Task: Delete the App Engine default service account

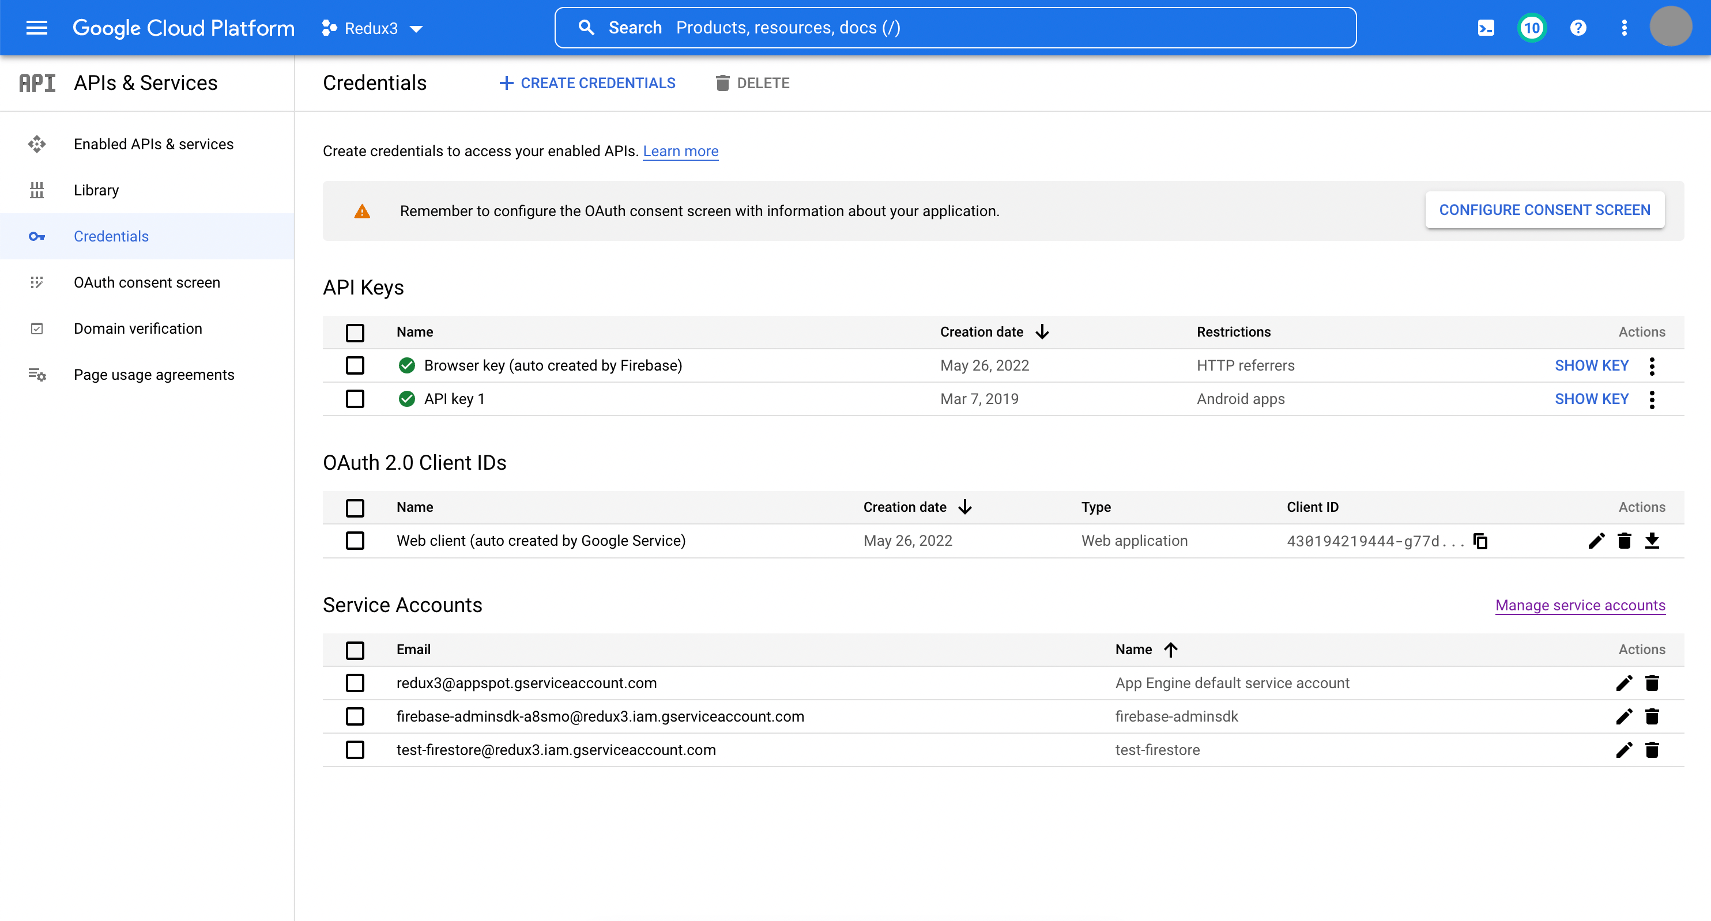Action: (1652, 684)
